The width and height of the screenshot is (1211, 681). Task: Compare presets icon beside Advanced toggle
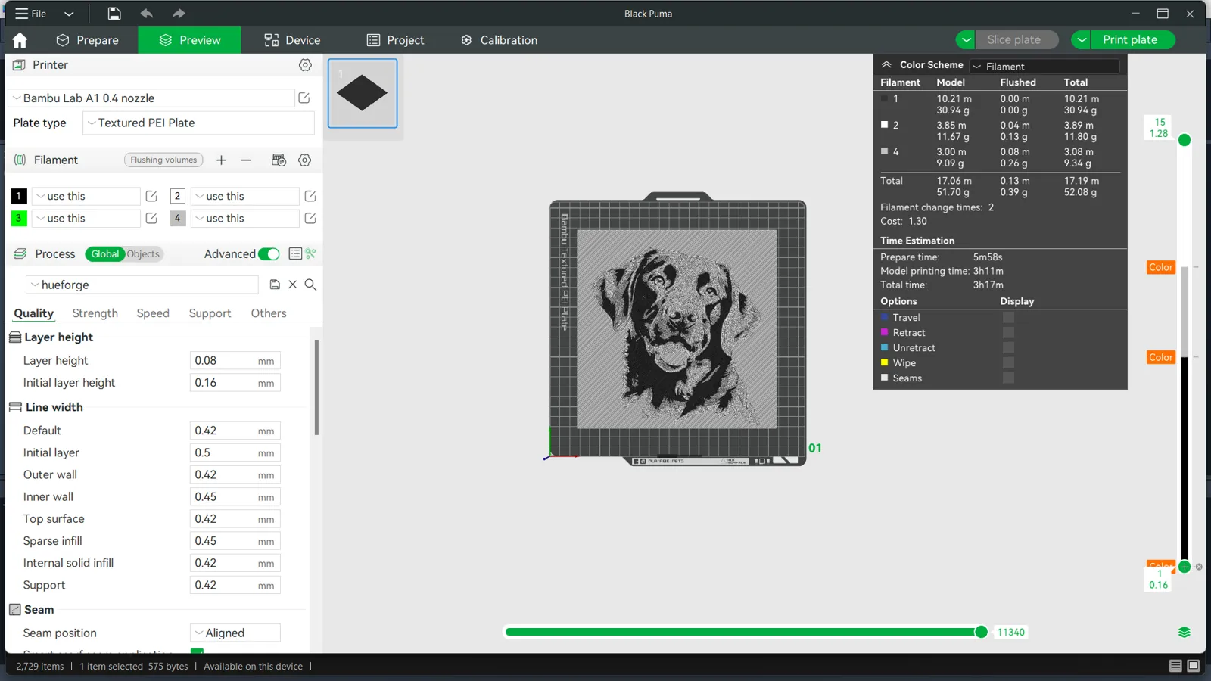click(x=310, y=253)
